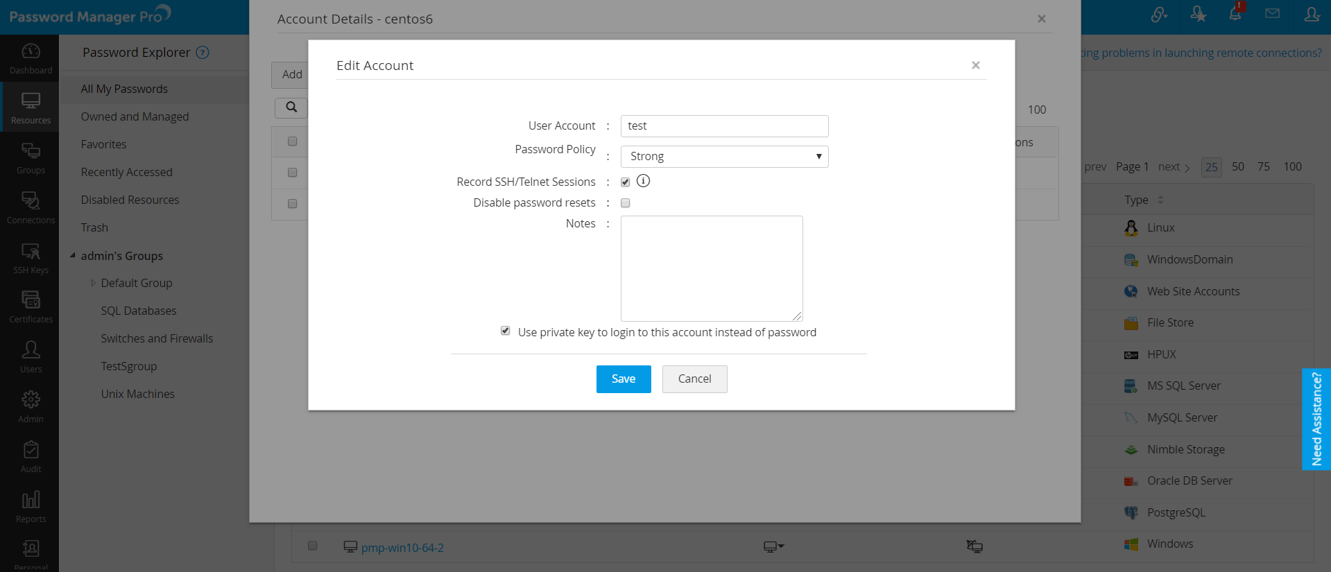Go to SSH Keys section
The image size is (1331, 572).
click(x=31, y=257)
